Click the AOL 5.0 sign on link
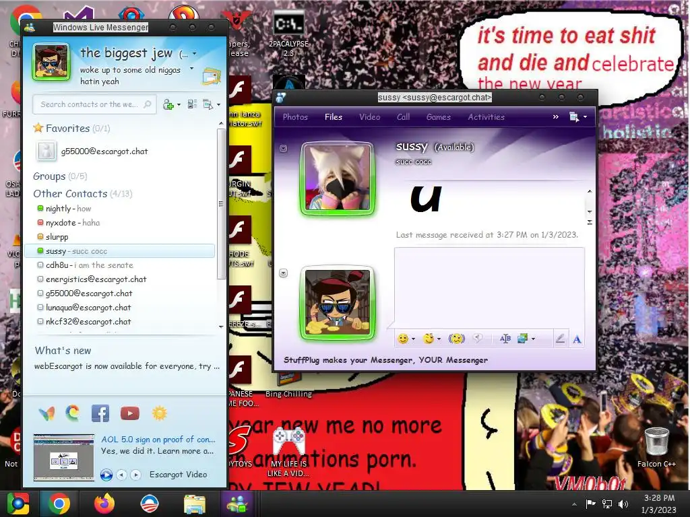Viewport: 690px width, 517px height. point(158,439)
